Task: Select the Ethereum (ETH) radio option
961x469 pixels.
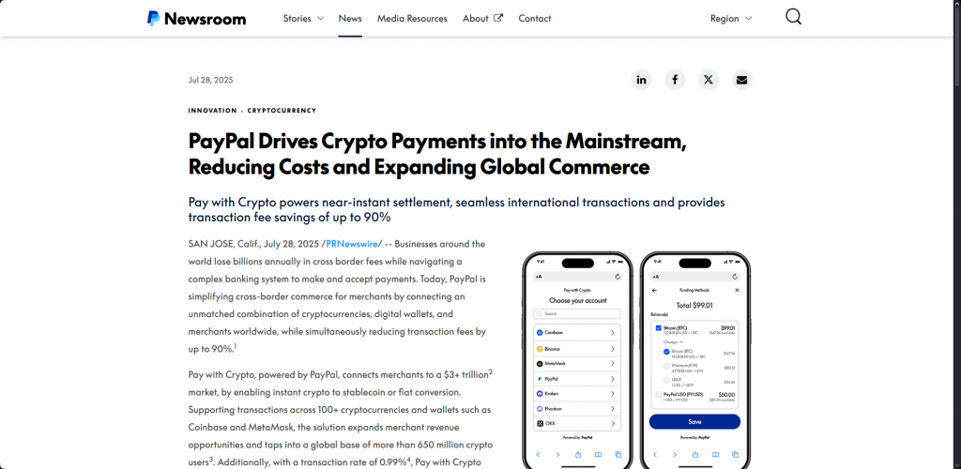Action: click(667, 366)
